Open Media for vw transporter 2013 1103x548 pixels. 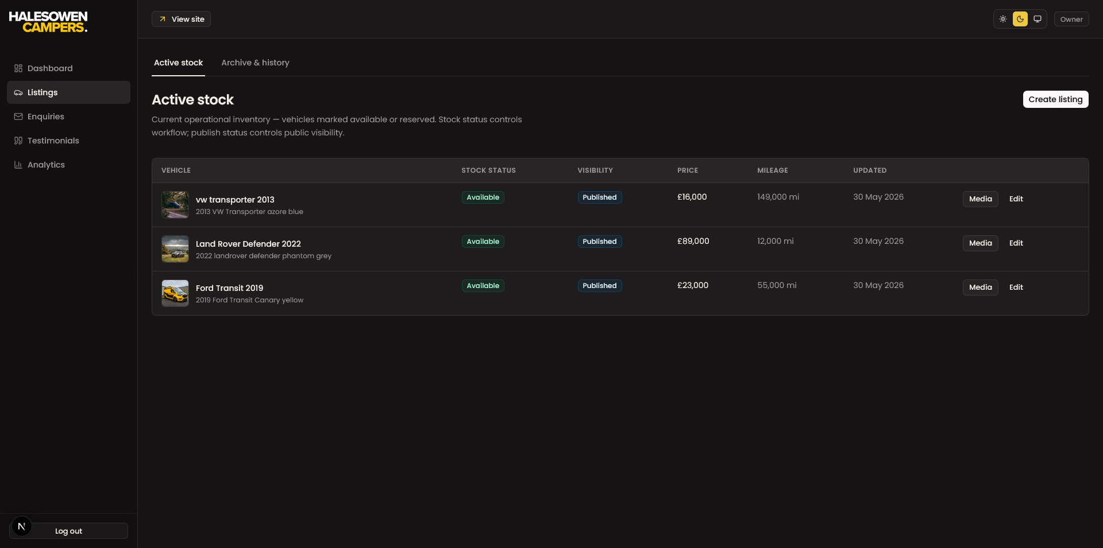(x=980, y=199)
